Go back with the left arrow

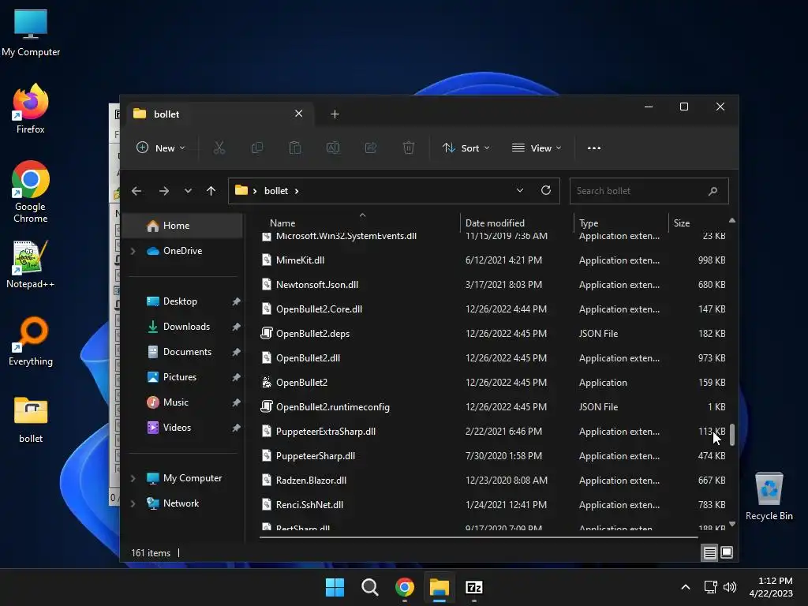[x=137, y=191]
